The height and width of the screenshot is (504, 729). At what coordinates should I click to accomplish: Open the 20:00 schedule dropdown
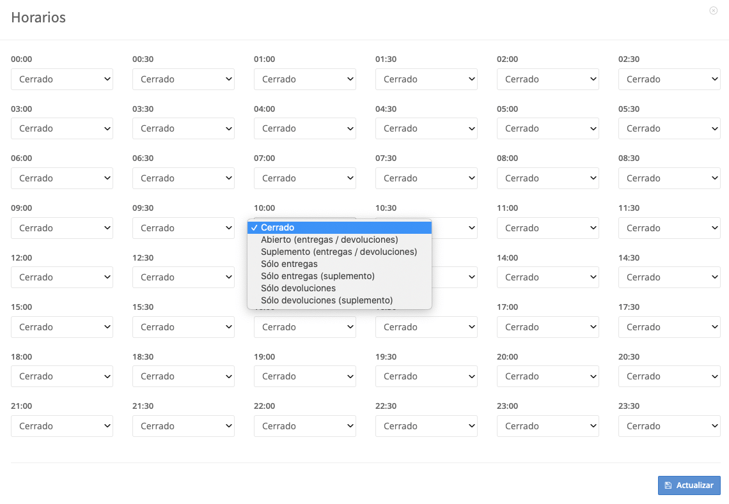coord(547,376)
